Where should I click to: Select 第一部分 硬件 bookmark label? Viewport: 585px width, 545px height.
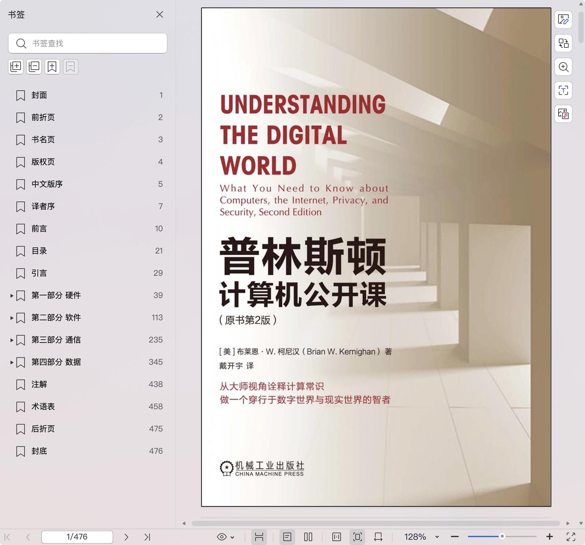56,295
